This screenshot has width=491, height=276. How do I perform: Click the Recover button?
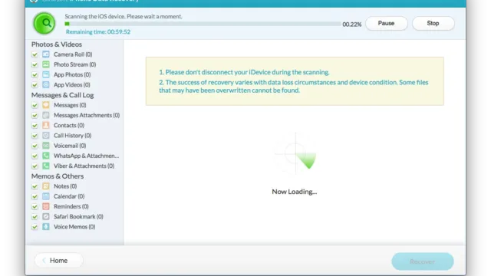click(x=423, y=261)
